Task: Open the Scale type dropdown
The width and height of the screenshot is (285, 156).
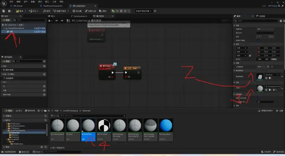Action: [241, 56]
